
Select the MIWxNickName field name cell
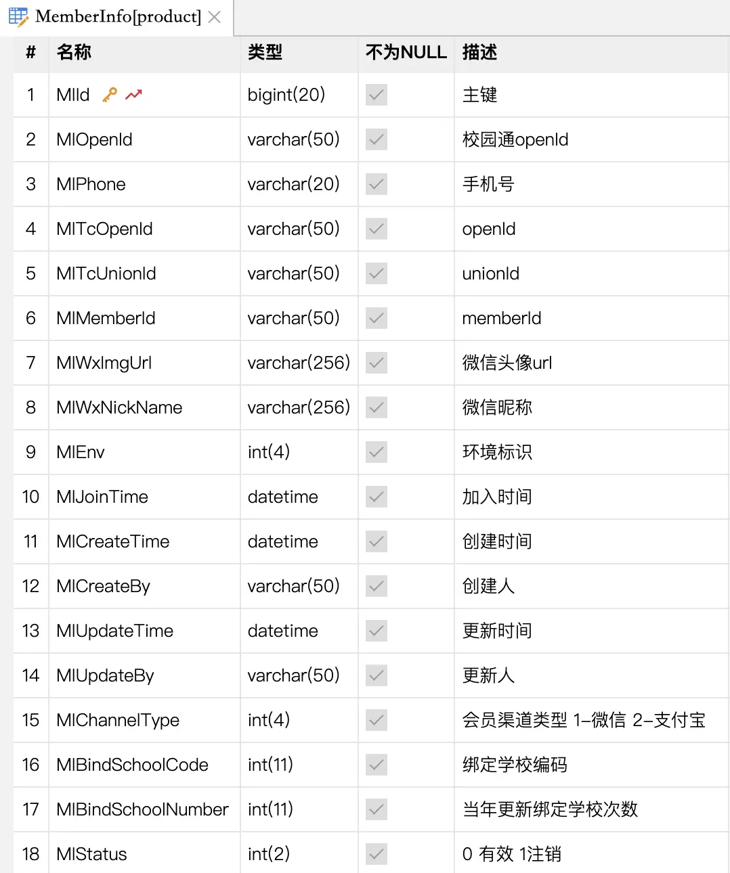click(120, 407)
